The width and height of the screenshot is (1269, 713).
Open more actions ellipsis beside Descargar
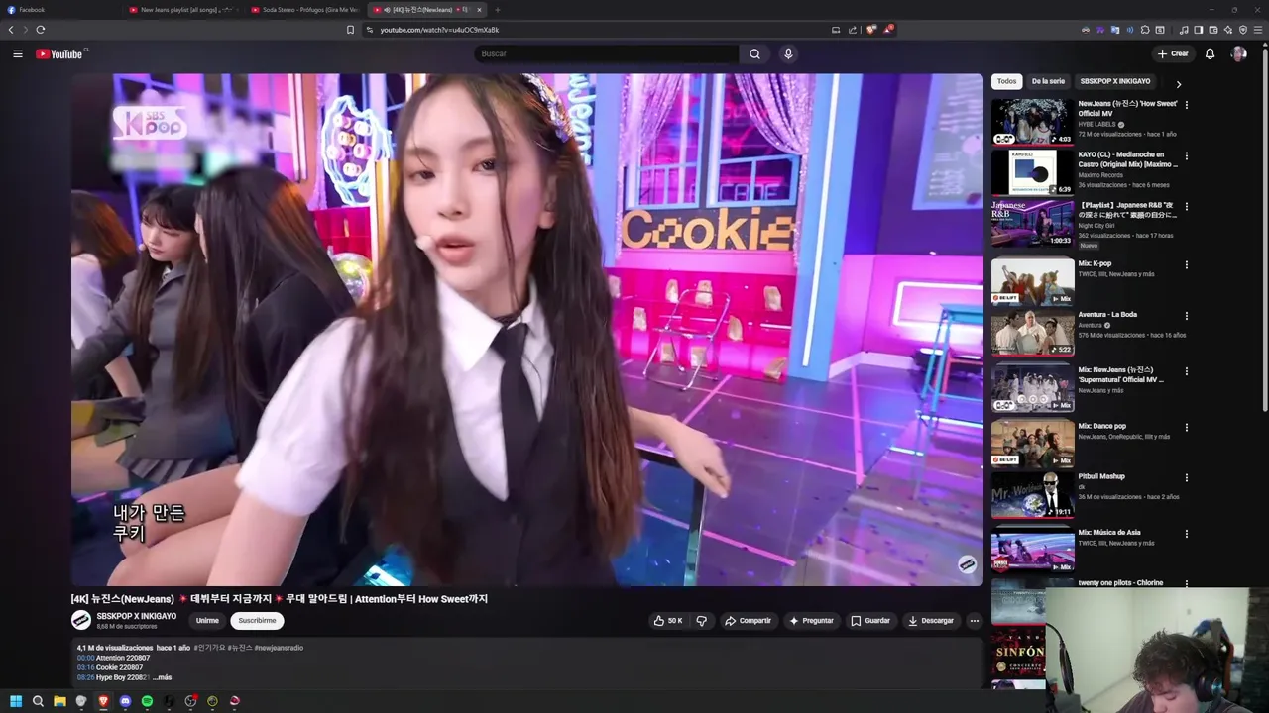(x=974, y=621)
